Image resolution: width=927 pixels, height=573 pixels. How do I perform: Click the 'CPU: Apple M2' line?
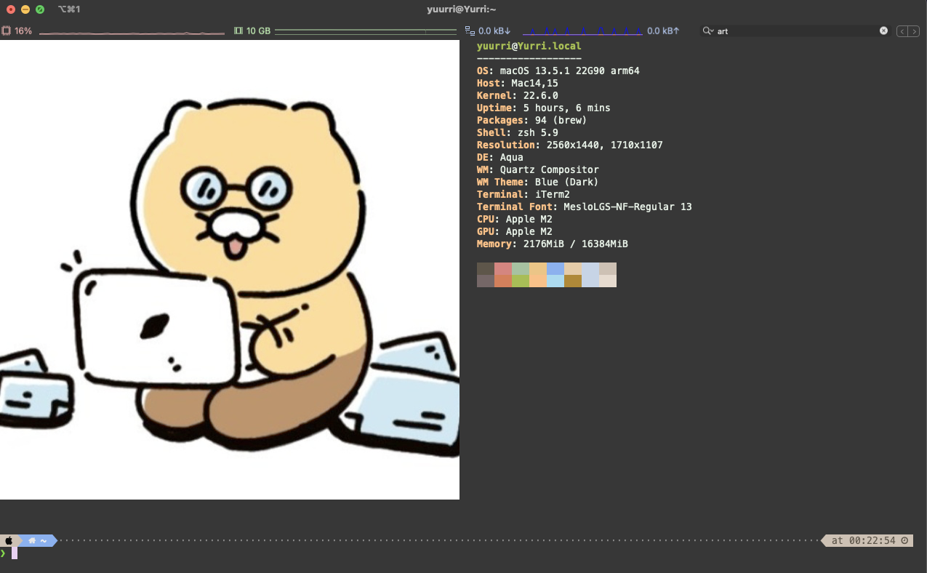click(x=515, y=219)
